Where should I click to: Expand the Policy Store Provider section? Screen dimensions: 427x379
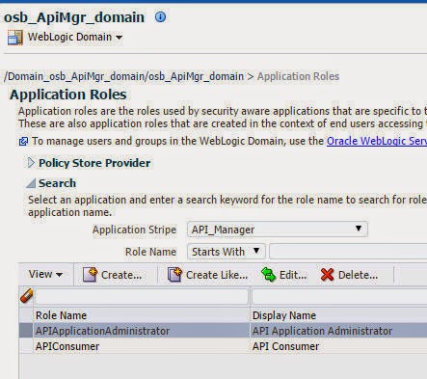[31, 163]
